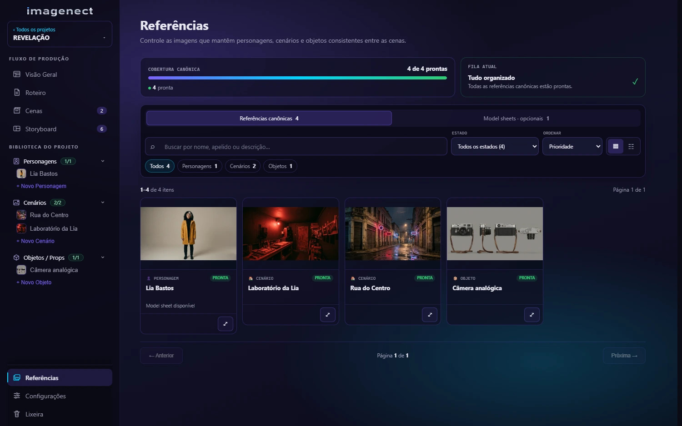Select the Referências canônicas tab
The width and height of the screenshot is (682, 426).
click(269, 118)
